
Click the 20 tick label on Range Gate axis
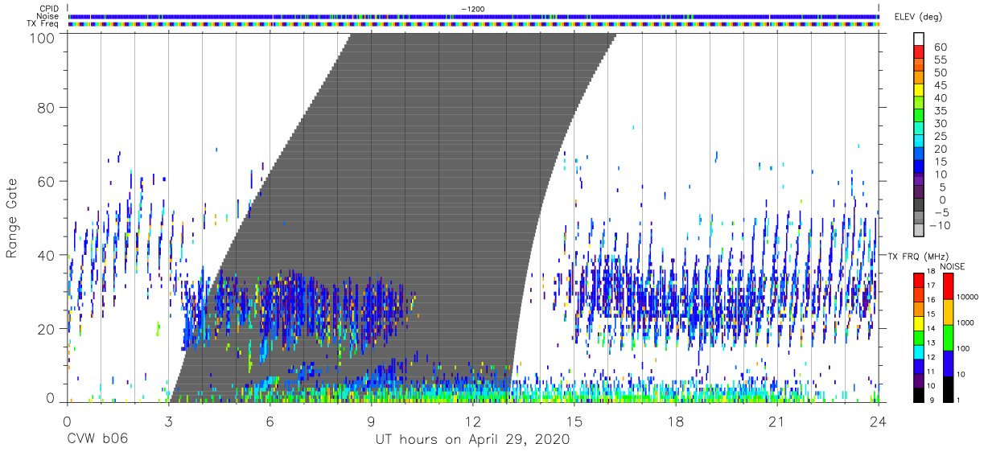click(x=46, y=329)
